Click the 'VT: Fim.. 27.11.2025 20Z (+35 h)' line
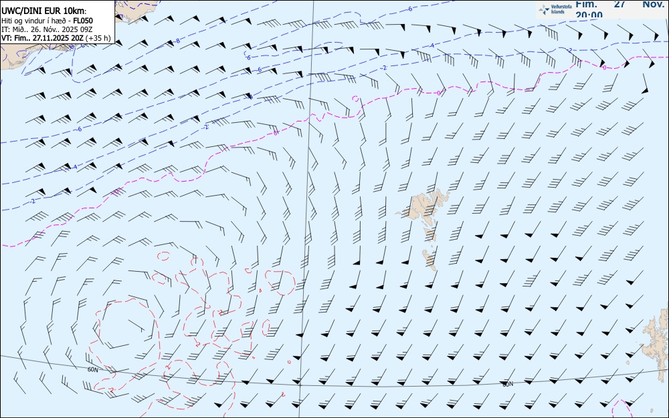The image size is (669, 418). point(56,38)
